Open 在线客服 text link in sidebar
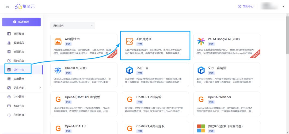 pyautogui.click(x=19, y=115)
